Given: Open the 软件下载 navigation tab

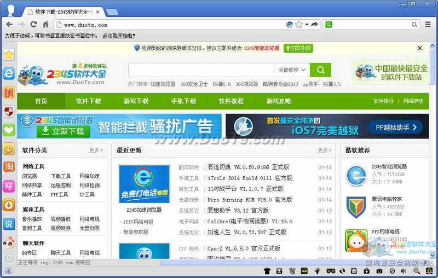Looking at the screenshot, I should coord(89,101).
